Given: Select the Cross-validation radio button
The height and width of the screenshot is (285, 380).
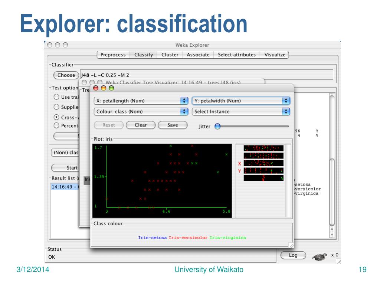Looking at the screenshot, I should point(56,117).
